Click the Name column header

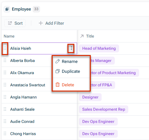pos(9,36)
